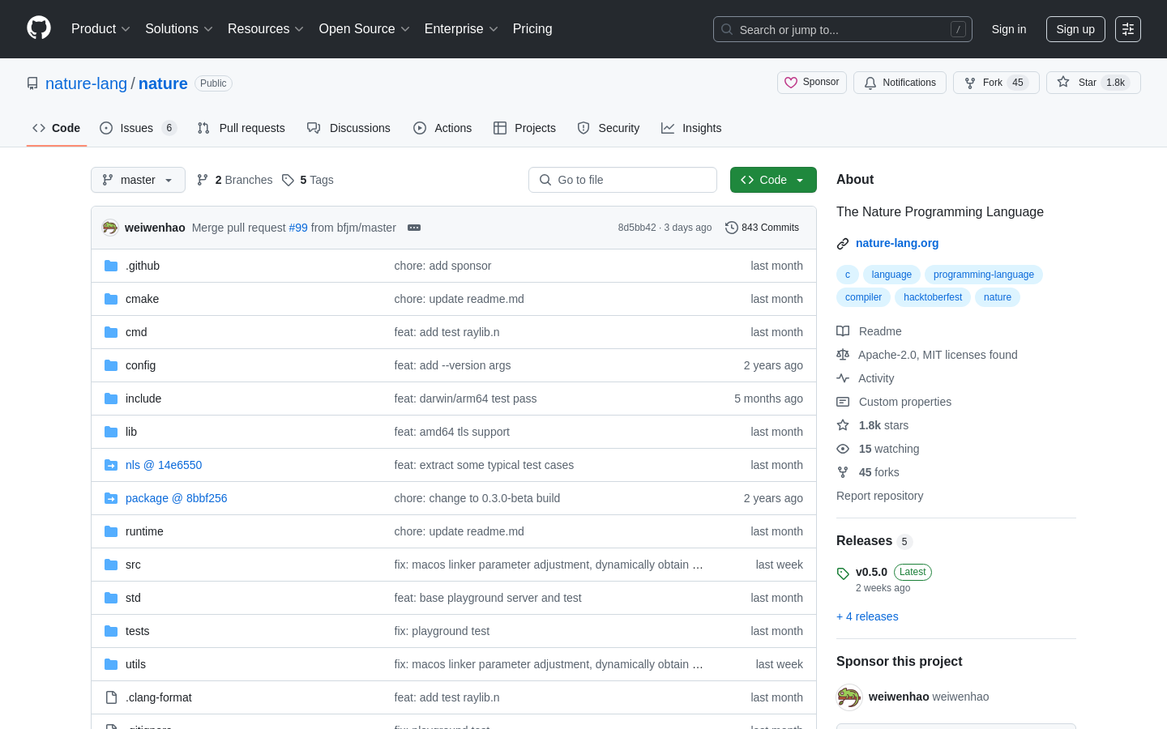Image resolution: width=1167 pixels, height=729 pixels.
Task: Click weiwenhao avatar in Sponsor this project
Action: [849, 697]
